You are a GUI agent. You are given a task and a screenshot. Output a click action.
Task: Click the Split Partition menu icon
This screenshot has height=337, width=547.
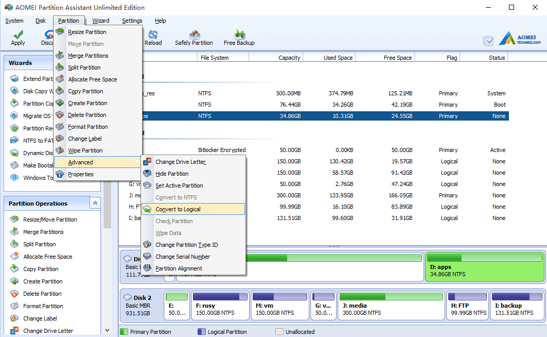pos(60,67)
